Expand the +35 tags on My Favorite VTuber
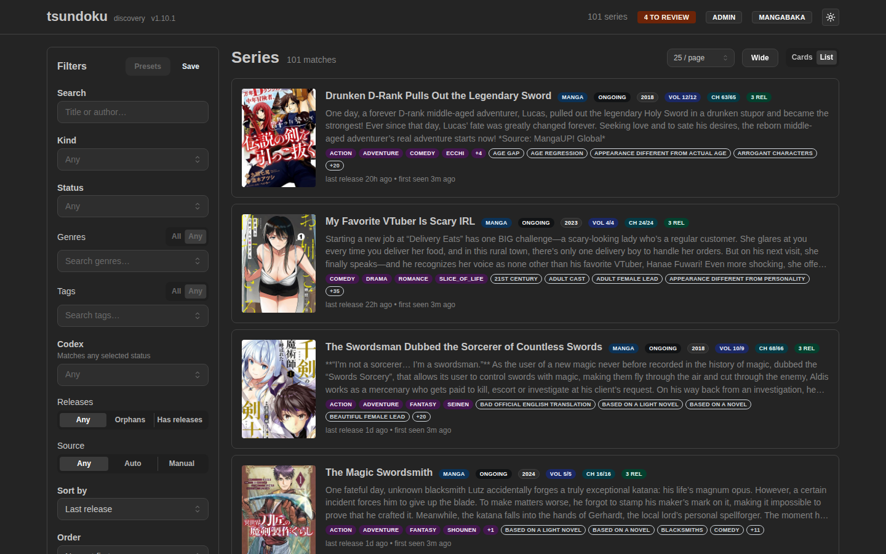886x554 pixels. (x=335, y=291)
